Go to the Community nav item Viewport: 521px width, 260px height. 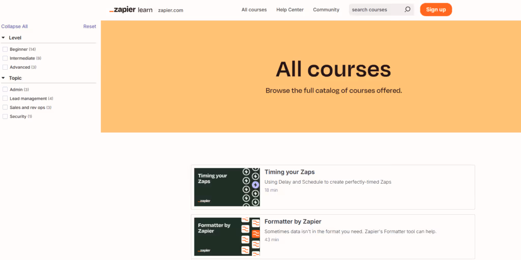click(326, 10)
